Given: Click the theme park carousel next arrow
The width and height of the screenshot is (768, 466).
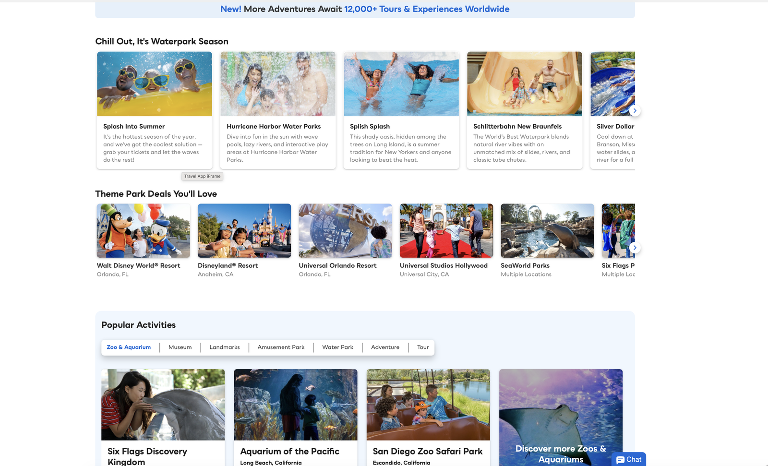Looking at the screenshot, I should (x=635, y=248).
